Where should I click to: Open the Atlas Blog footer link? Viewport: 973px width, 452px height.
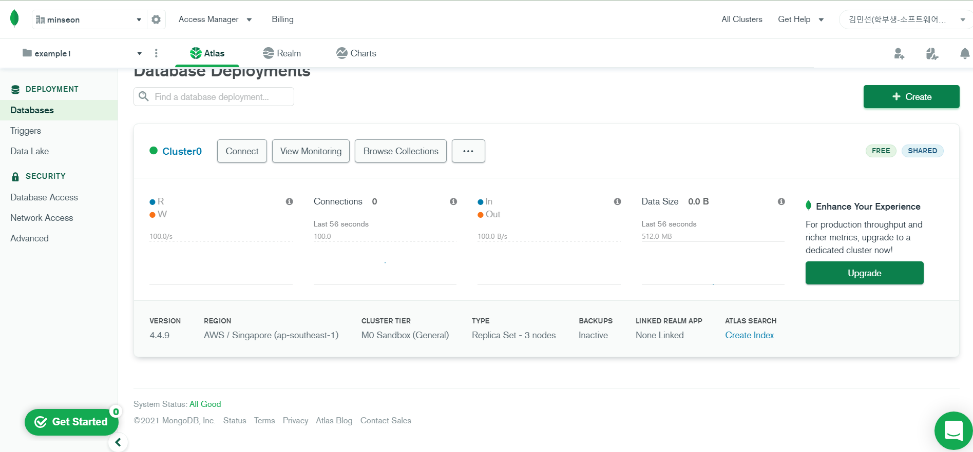334,420
